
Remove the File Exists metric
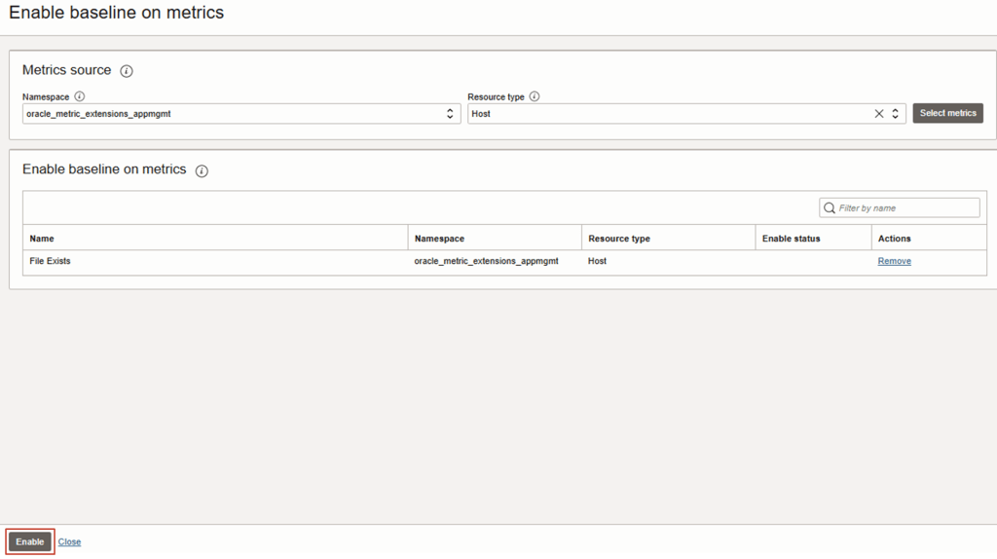coord(894,261)
